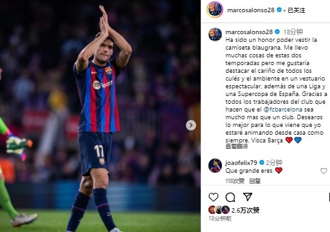Reply to joaofelix79 with 回复
The image size is (330, 232).
tap(255, 181)
